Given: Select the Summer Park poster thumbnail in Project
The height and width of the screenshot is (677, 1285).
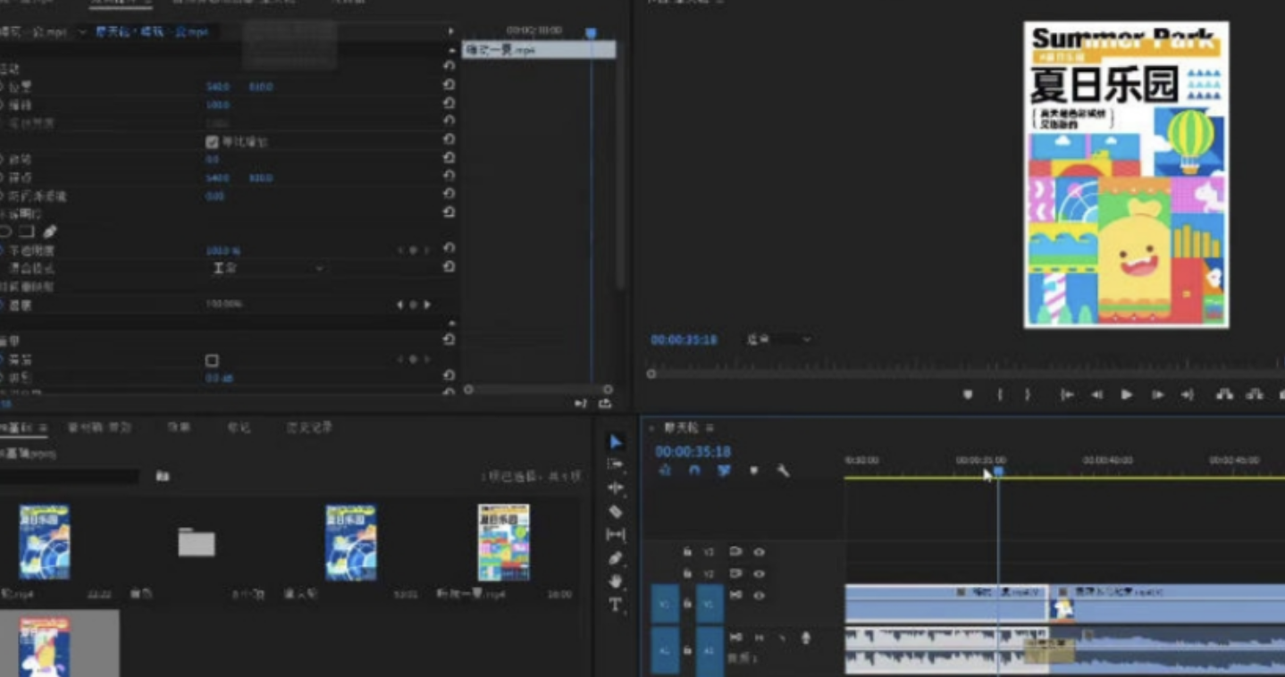Looking at the screenshot, I should coord(503,542).
